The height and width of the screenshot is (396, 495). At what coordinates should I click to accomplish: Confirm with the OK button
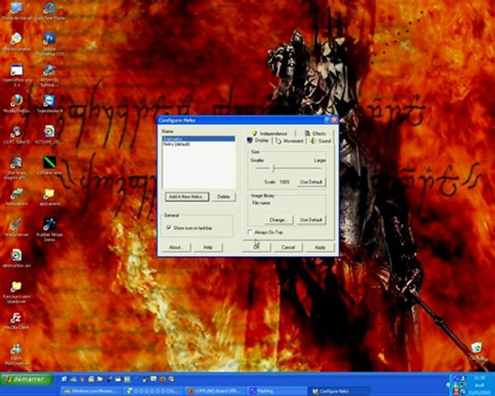coord(256,248)
